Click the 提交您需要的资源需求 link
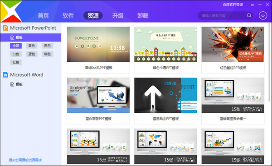272x166 pixels. coord(25,160)
